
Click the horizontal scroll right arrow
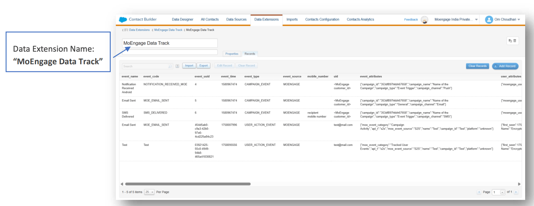click(519, 184)
